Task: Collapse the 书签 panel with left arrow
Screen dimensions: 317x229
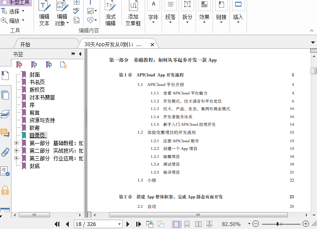Action: pyautogui.click(x=80, y=54)
